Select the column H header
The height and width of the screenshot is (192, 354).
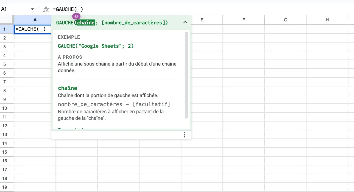[x=327, y=20]
